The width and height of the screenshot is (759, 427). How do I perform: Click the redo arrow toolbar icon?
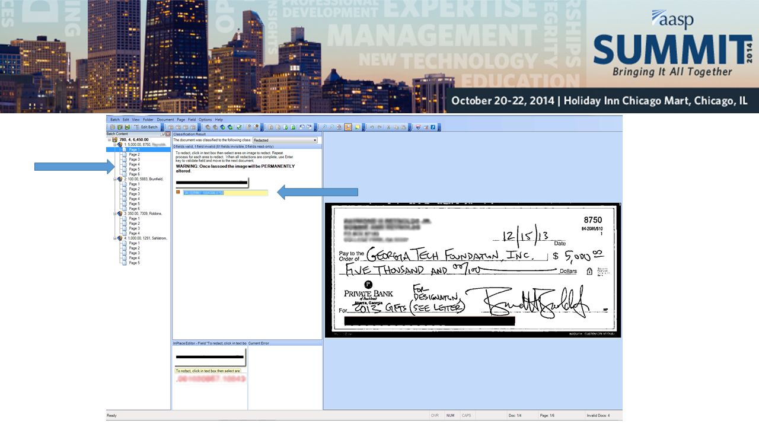pos(379,127)
